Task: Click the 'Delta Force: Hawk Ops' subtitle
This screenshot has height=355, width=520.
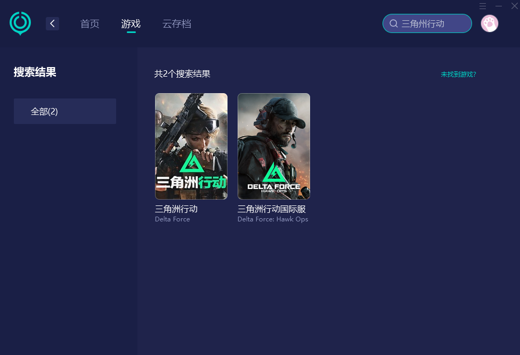Action: pos(273,219)
